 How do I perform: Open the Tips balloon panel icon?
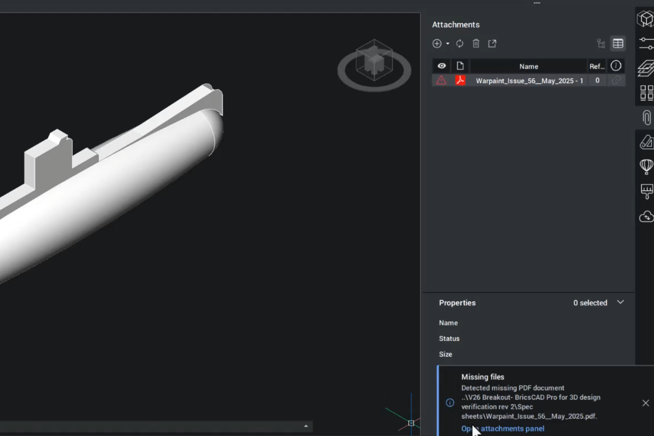tap(646, 167)
